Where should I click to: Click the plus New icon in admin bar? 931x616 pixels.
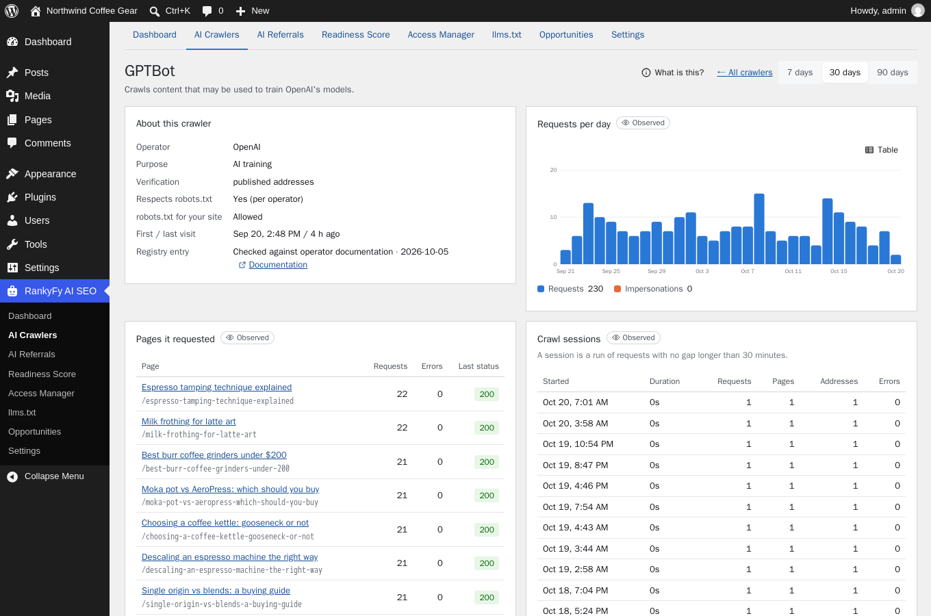tap(240, 11)
